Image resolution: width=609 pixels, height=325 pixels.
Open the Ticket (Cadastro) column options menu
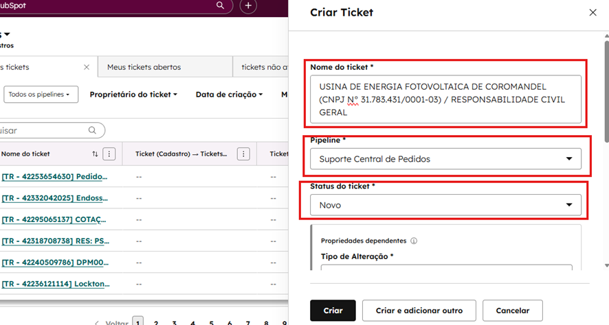[x=243, y=154]
